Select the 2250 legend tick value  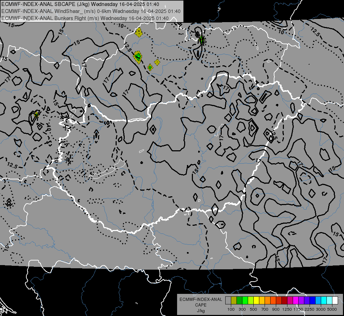point(310,309)
